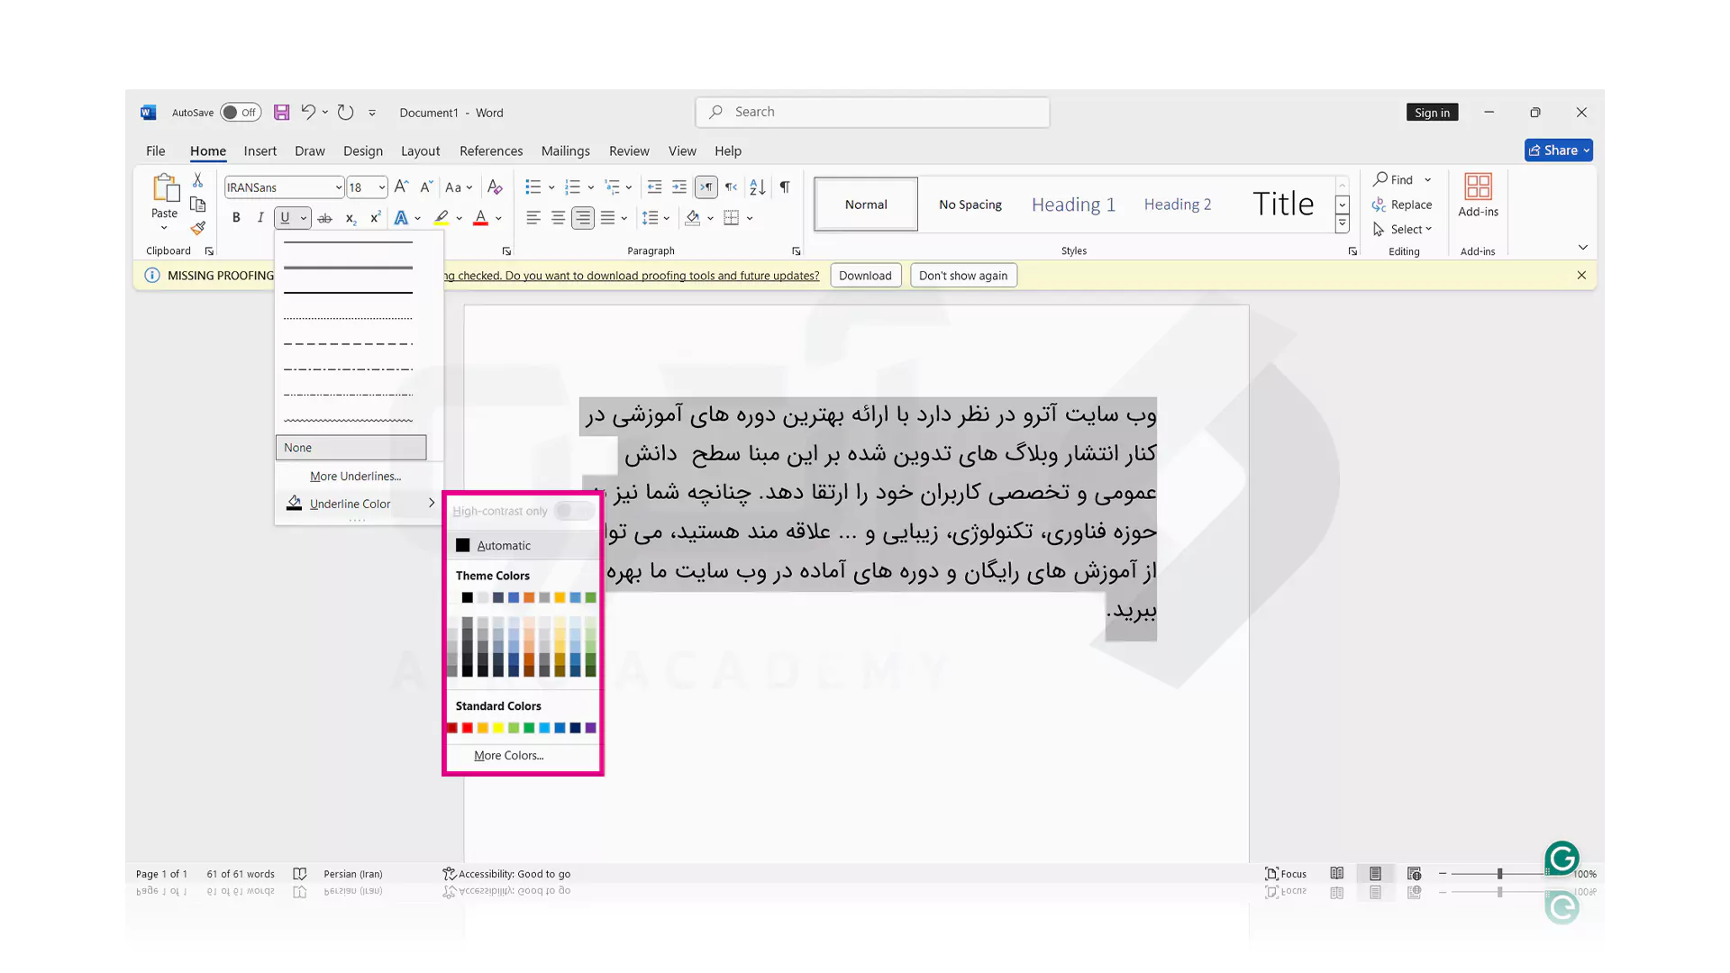Click the Replace icon in Editing group

pyautogui.click(x=1379, y=205)
